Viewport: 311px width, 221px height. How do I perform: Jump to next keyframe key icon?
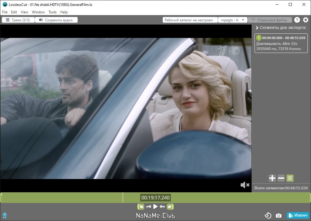coord(162,207)
